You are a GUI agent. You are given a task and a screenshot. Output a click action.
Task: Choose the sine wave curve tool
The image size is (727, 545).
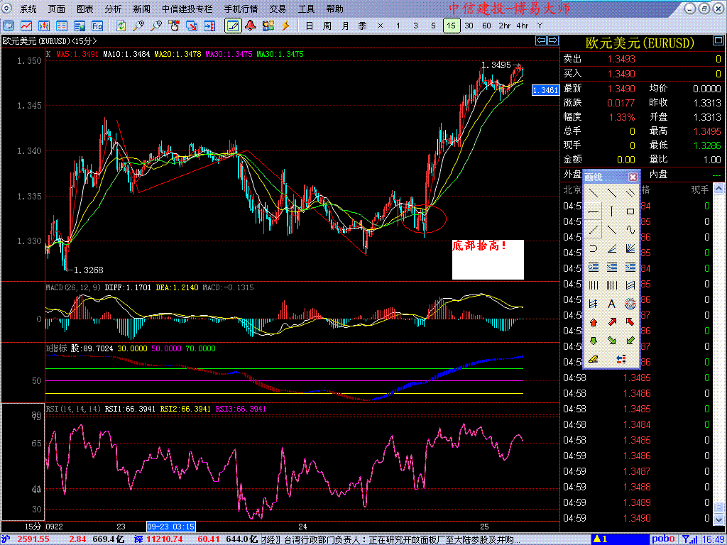click(x=630, y=230)
